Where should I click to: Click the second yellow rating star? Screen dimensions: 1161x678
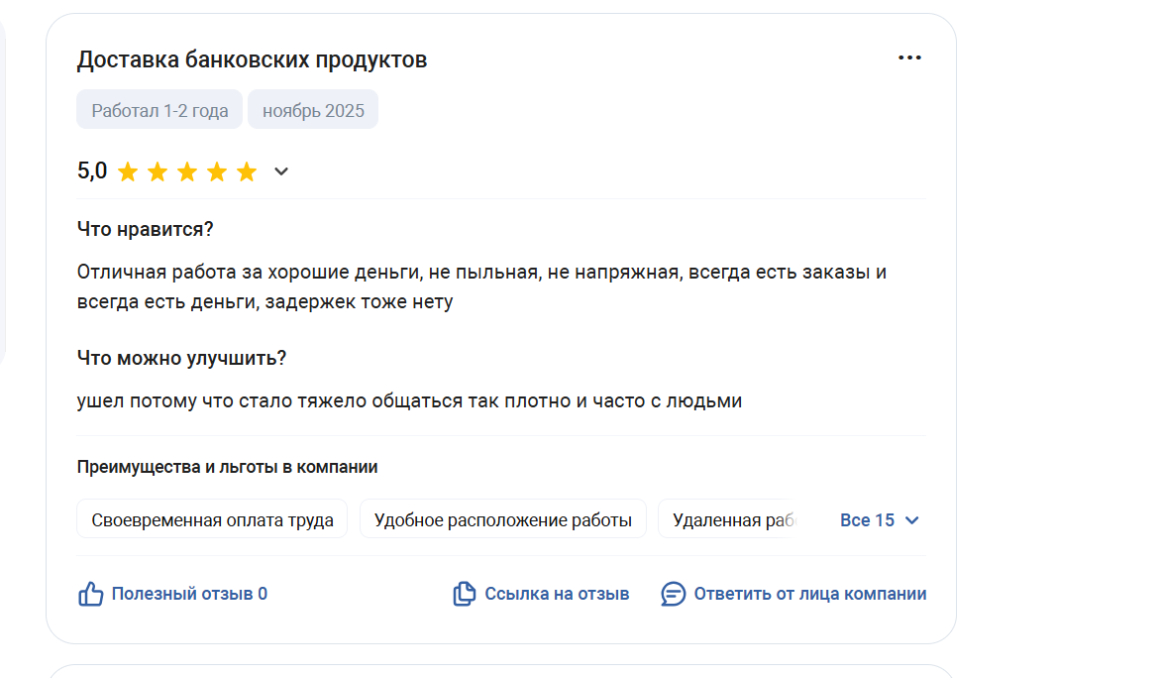pyautogui.click(x=158, y=172)
